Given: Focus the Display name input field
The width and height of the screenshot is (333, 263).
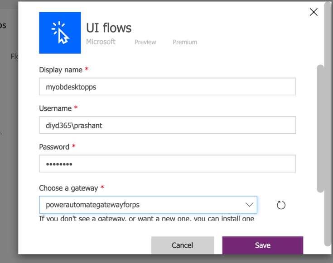Looking at the screenshot, I should click(167, 87).
